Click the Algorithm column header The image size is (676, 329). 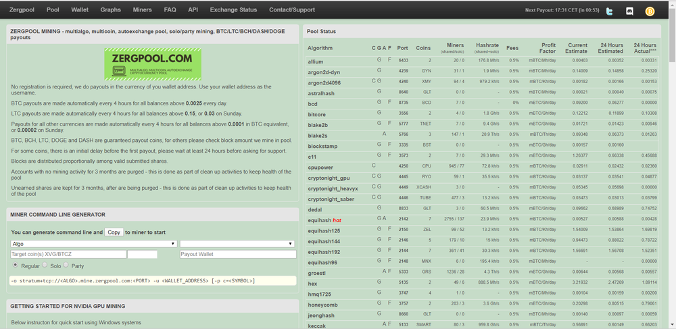point(320,48)
